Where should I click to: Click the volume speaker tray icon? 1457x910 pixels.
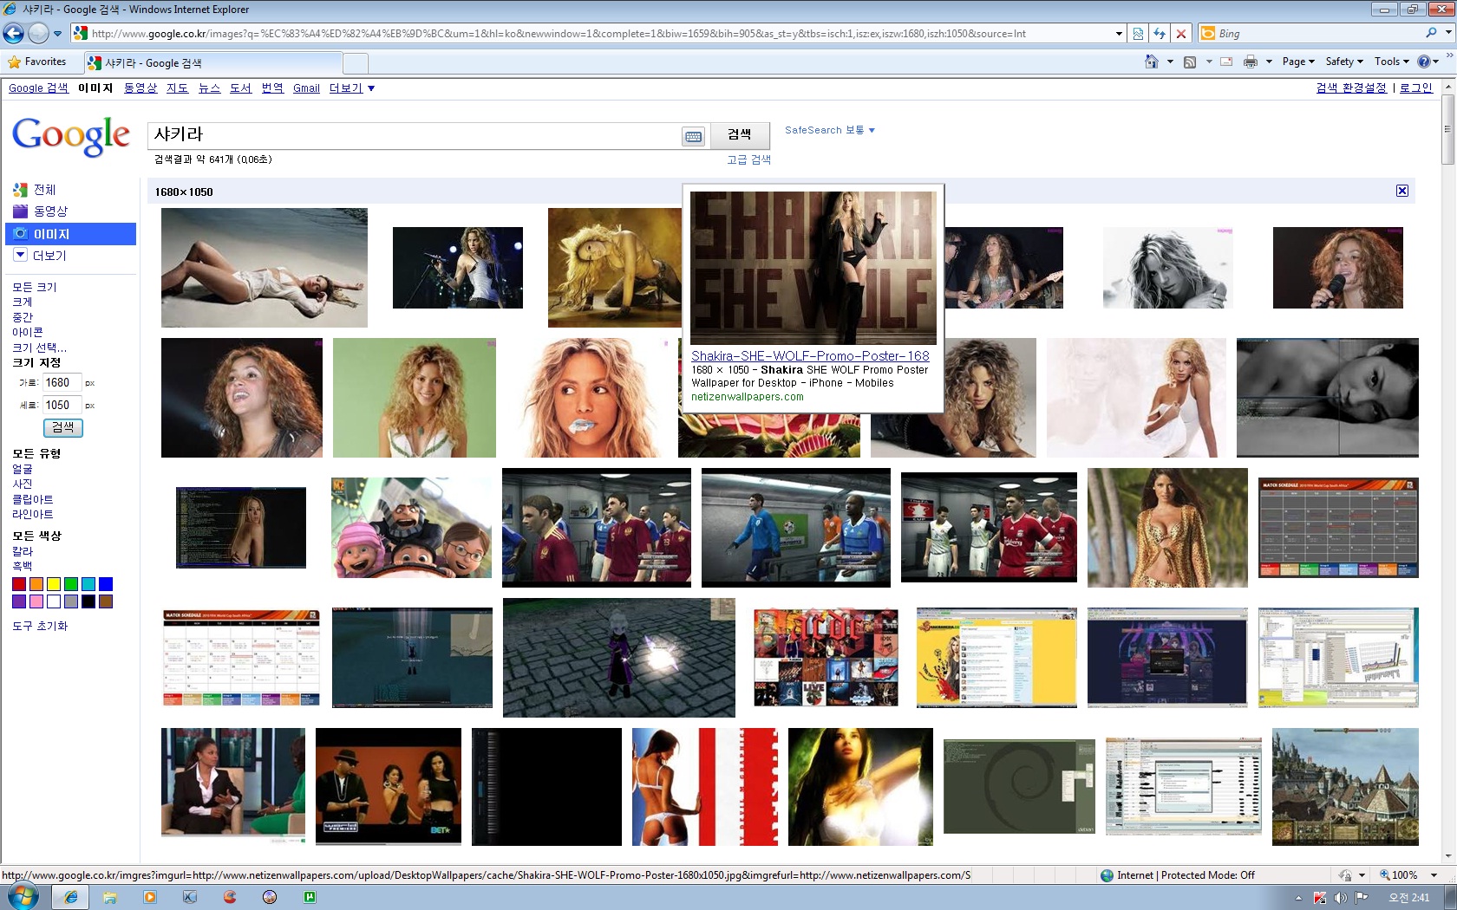tap(1341, 897)
